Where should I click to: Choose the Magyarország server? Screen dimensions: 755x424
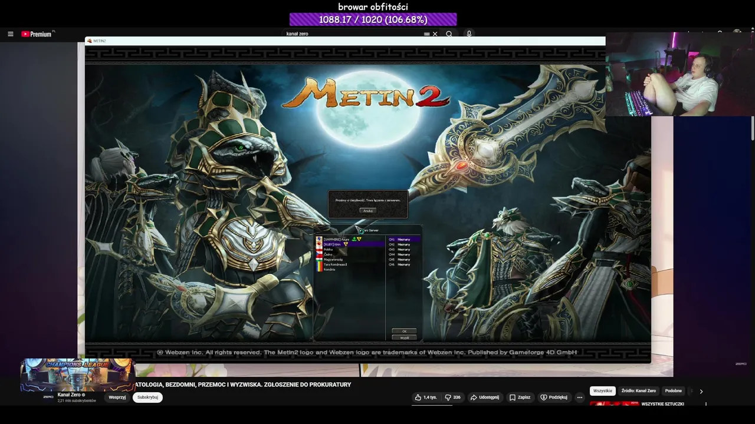(349, 259)
